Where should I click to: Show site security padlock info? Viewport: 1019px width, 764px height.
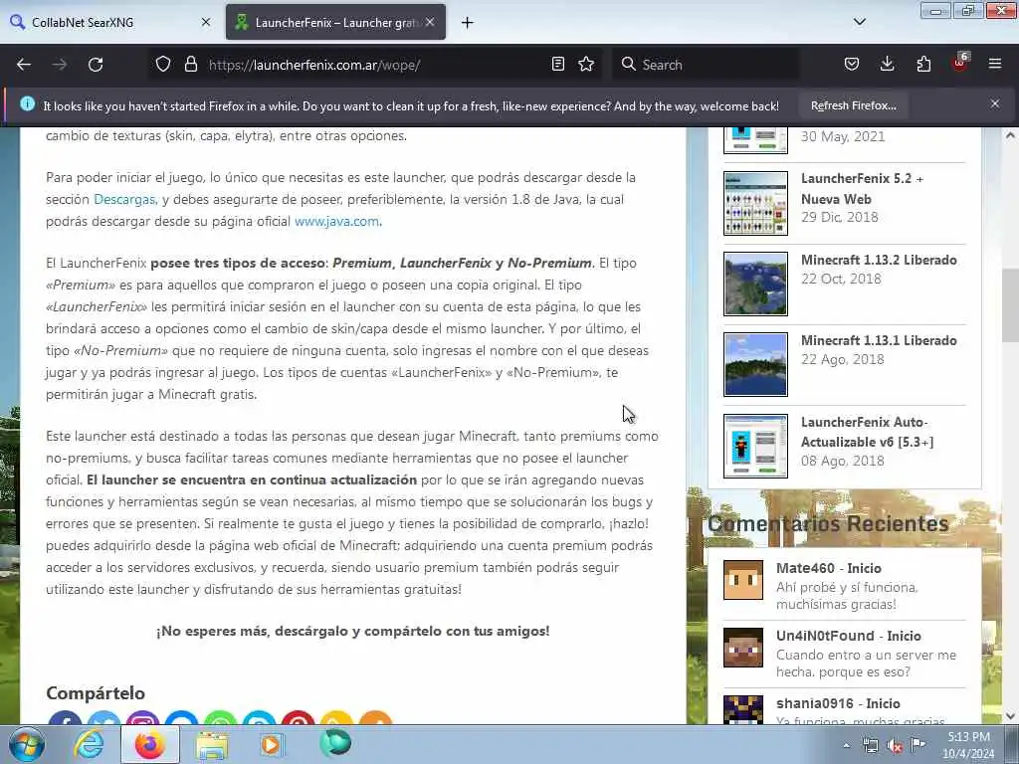(x=190, y=65)
